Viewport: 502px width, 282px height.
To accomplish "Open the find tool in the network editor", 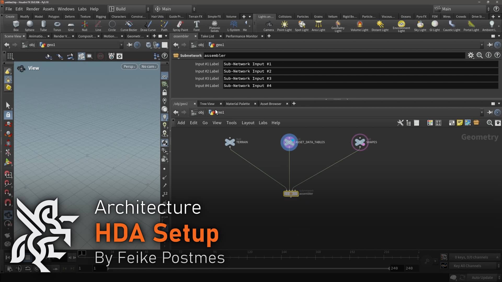I will click(x=489, y=123).
